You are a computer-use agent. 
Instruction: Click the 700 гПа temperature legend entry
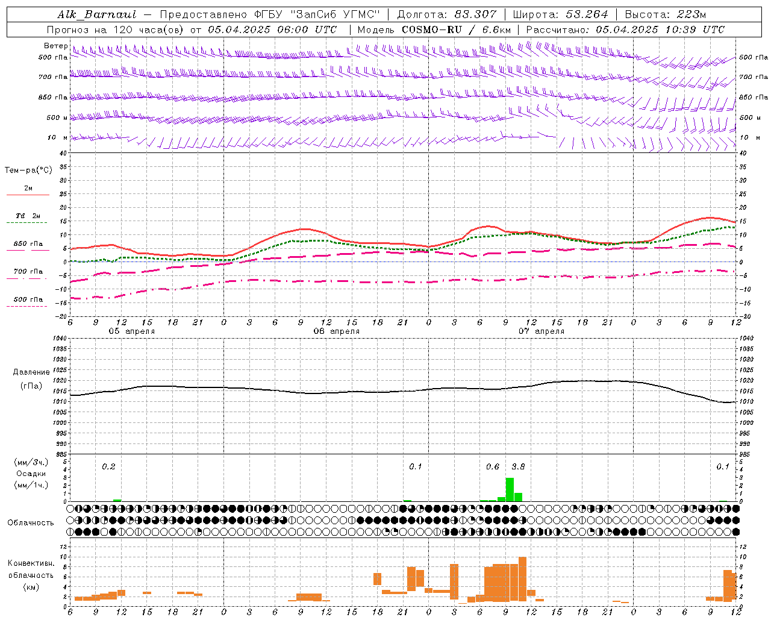pyautogui.click(x=28, y=272)
